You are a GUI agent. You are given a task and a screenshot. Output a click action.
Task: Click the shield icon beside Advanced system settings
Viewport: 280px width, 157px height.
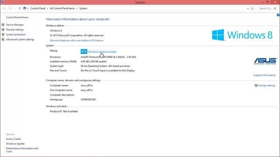coord(3,39)
